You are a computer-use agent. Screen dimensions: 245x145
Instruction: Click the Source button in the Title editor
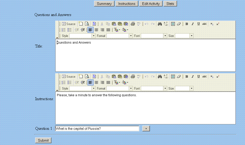point(68,24)
